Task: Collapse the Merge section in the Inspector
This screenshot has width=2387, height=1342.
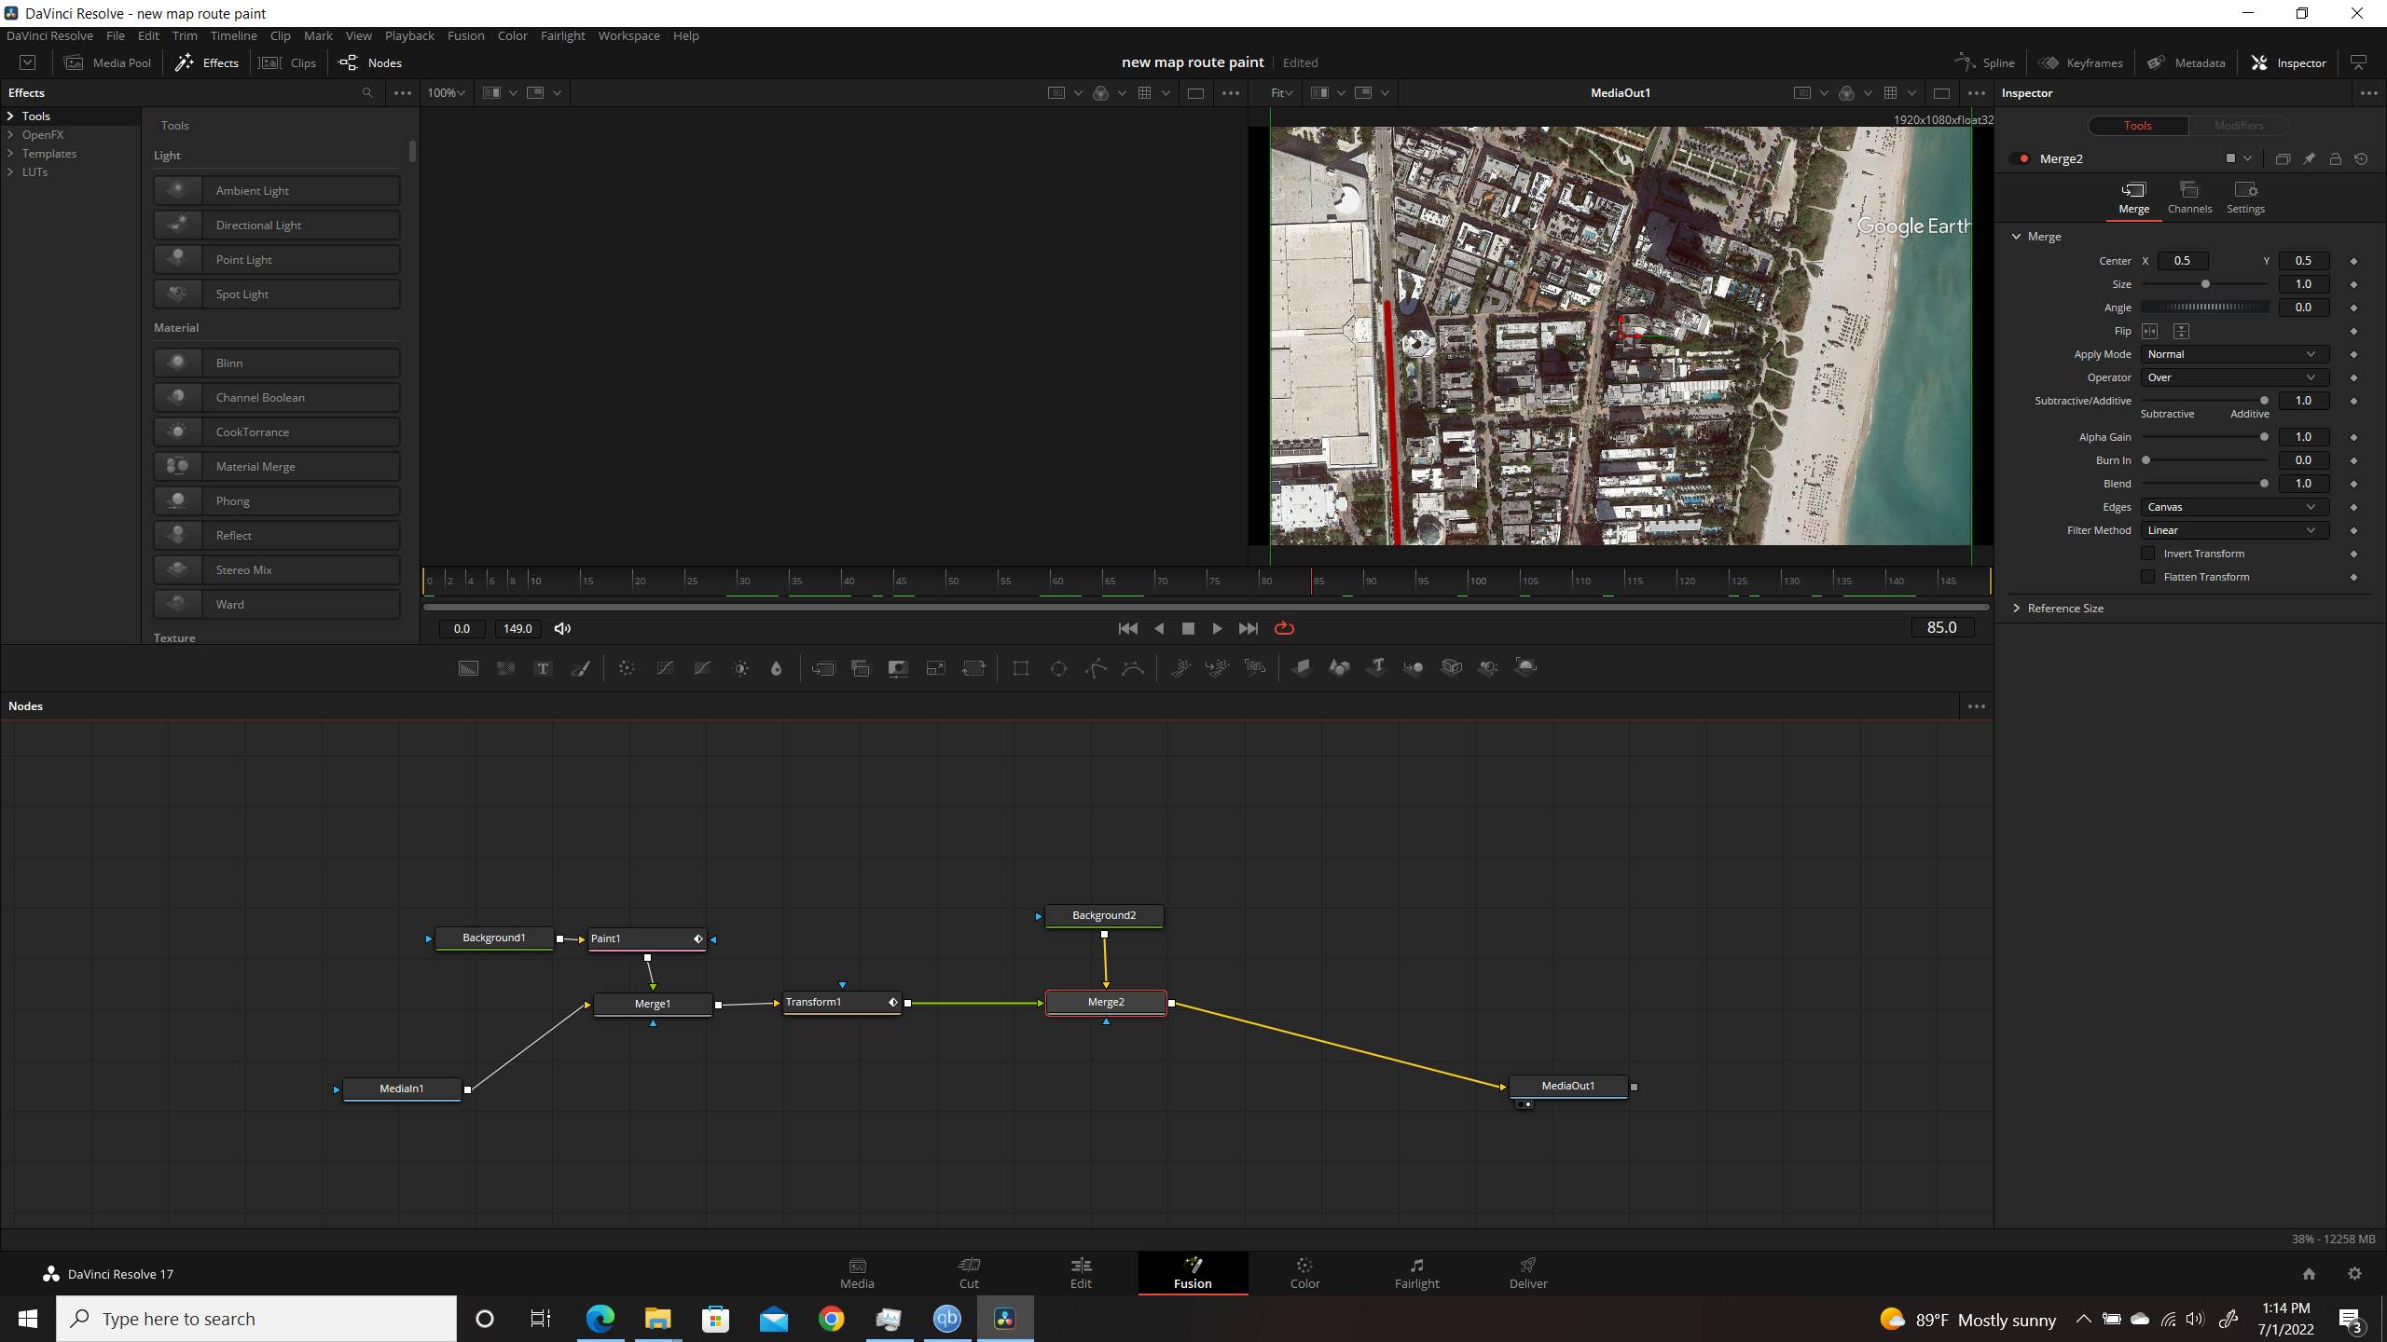Action: coord(2017,237)
